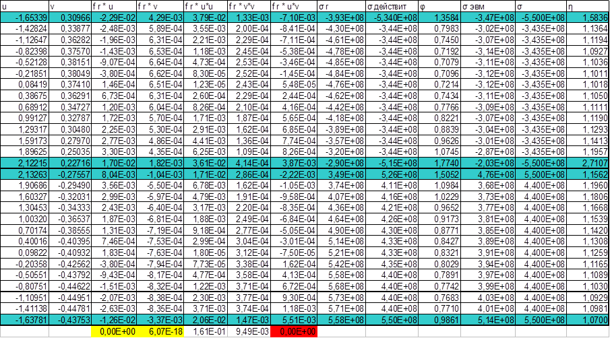Image resolution: width=610 pixels, height=338 pixels.
Task: Select the φ value 0,7983
Action: 439,29
